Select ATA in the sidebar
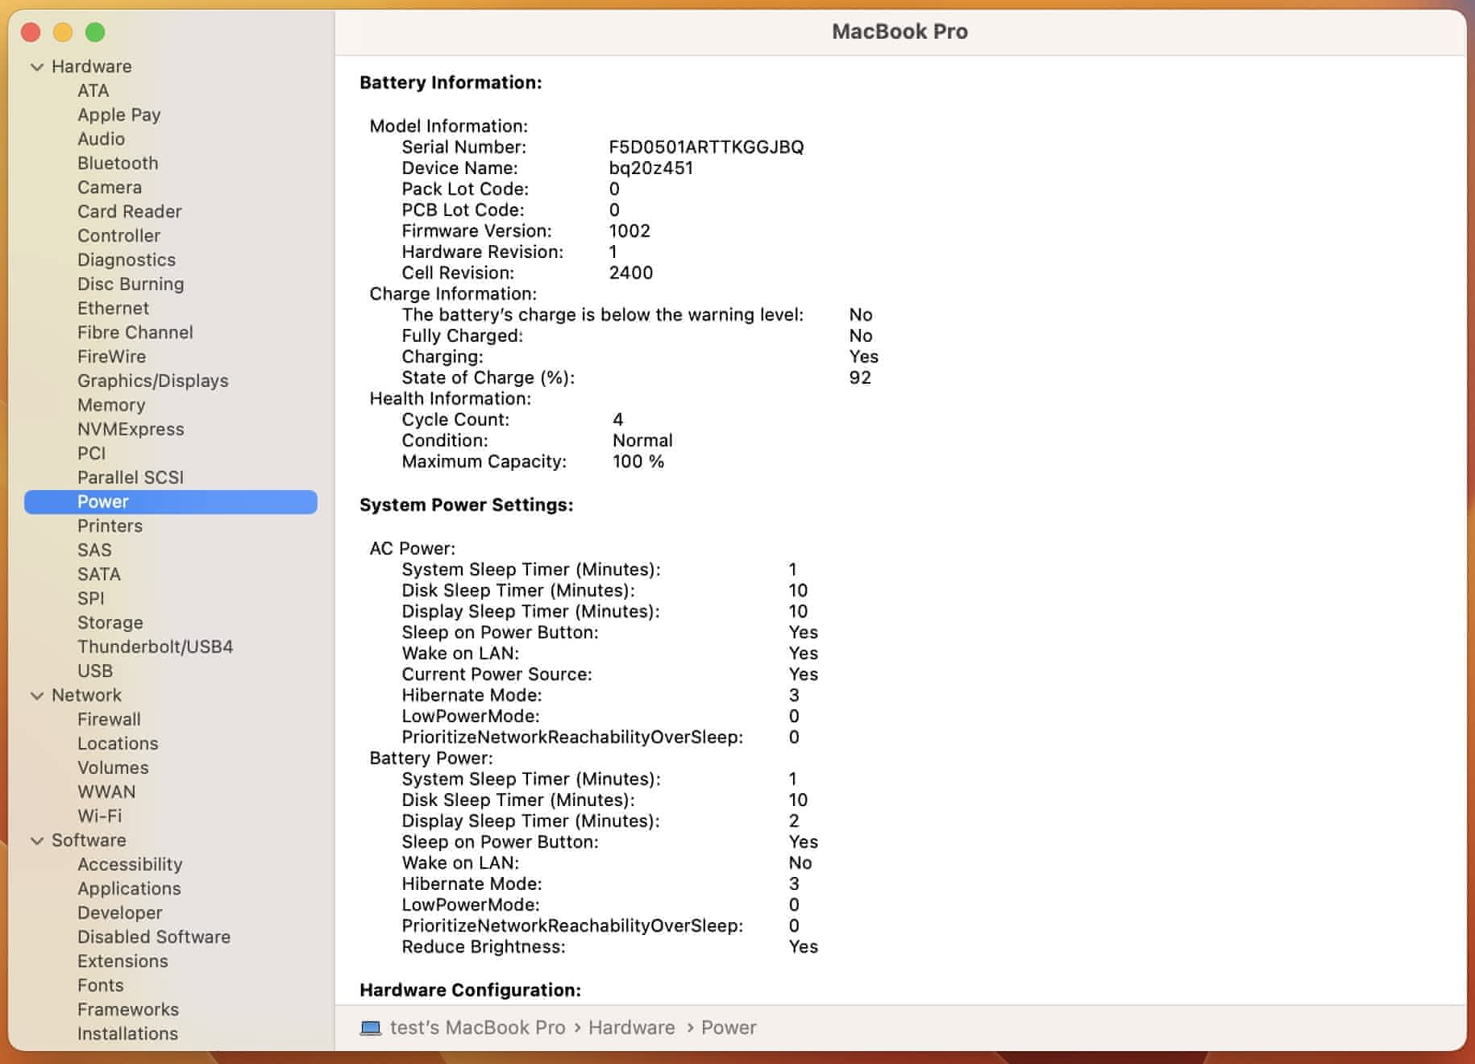Viewport: 1475px width, 1064px height. point(93,90)
